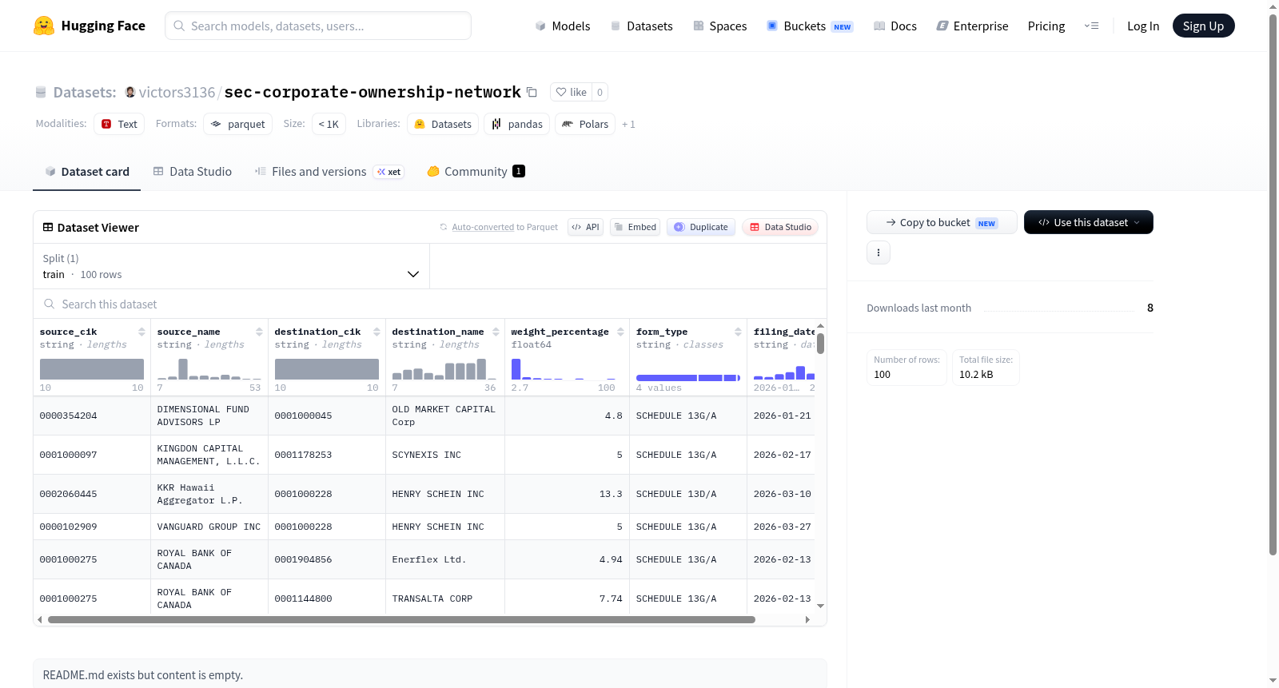The height and width of the screenshot is (688, 1279).
Task: Select the Polars library tag
Action: (x=585, y=124)
